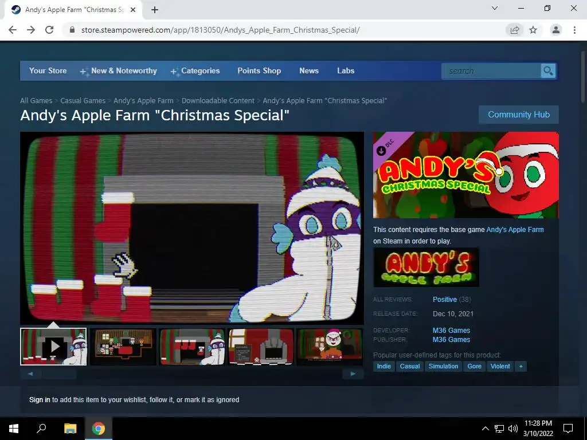Click the Chrome taskbar icon
587x440 pixels.
coord(99,429)
